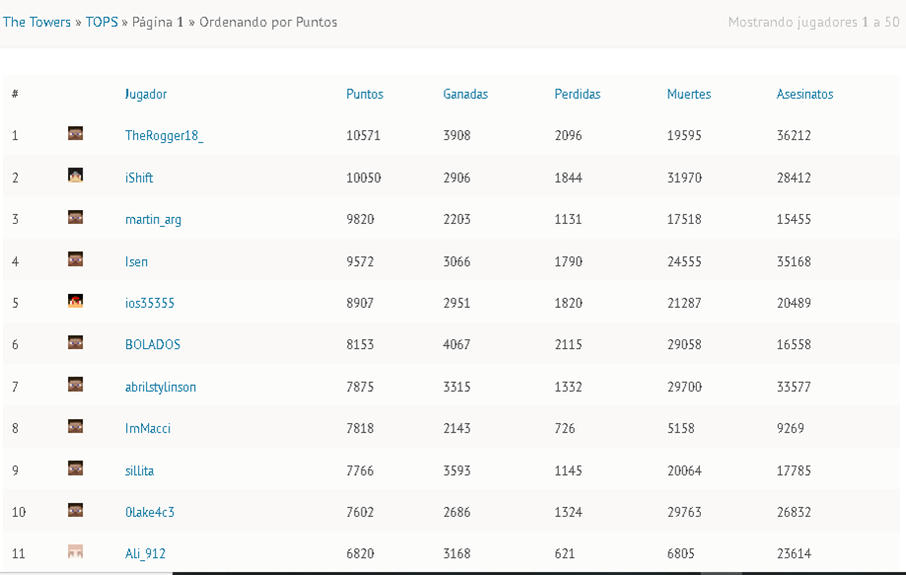Click ios35355's red-haired avatar icon

(75, 301)
